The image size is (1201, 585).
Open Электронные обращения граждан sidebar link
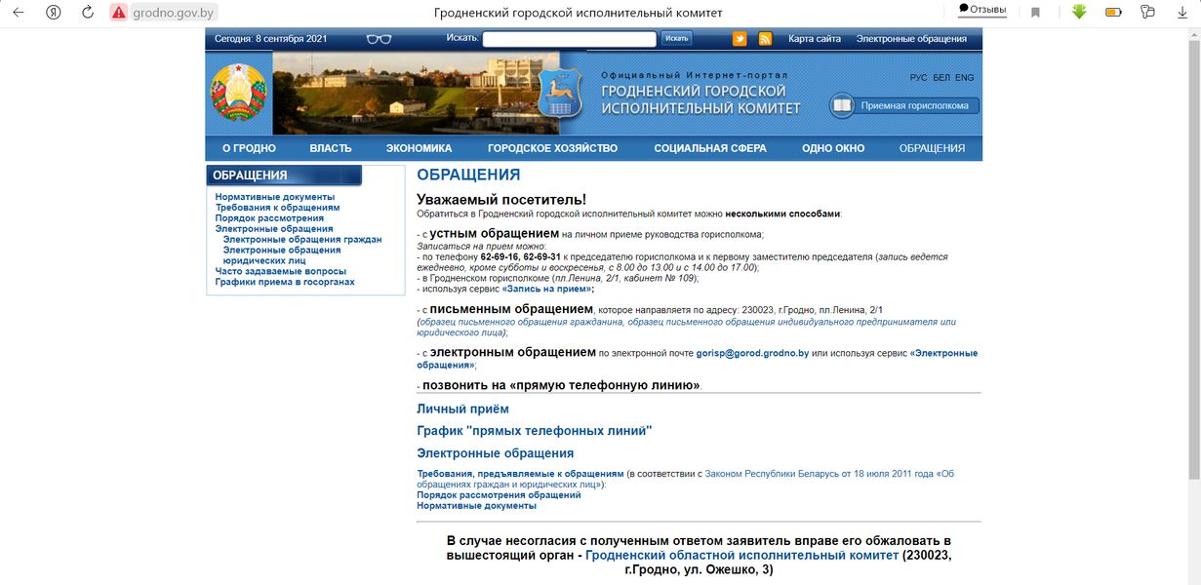click(x=302, y=240)
